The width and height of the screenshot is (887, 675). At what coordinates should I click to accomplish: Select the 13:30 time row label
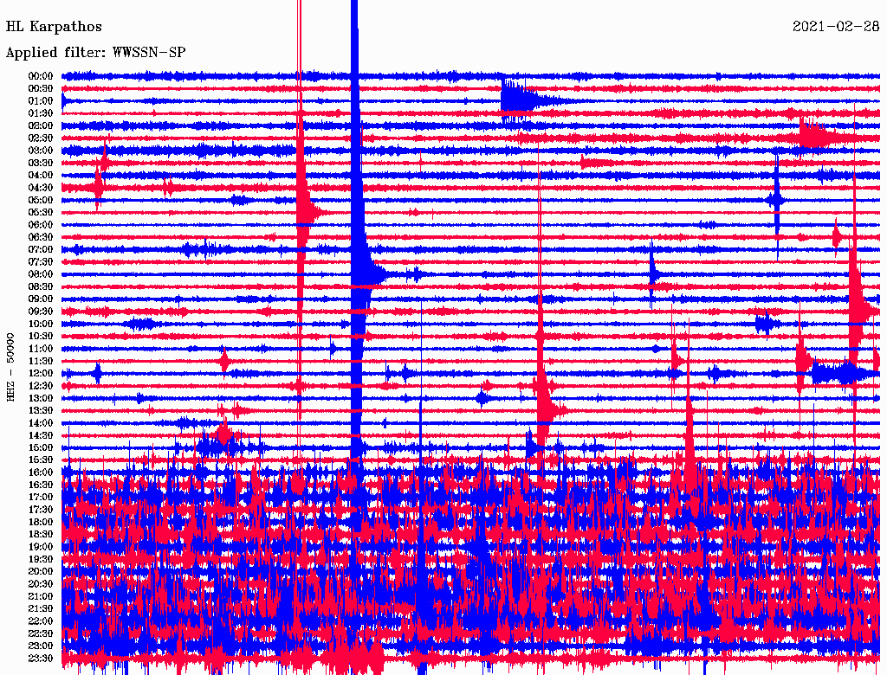click(41, 410)
